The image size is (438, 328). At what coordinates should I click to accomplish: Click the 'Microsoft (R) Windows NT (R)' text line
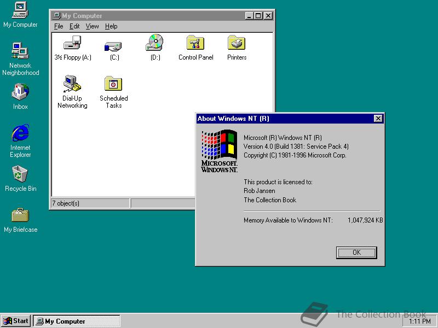(283, 138)
